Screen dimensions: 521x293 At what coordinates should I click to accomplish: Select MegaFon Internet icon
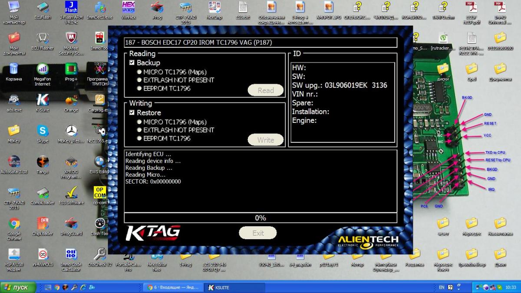(43, 74)
